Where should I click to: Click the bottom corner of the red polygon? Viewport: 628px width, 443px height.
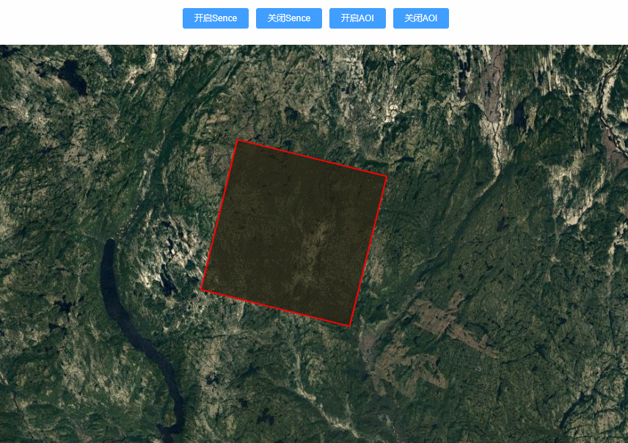pos(350,326)
